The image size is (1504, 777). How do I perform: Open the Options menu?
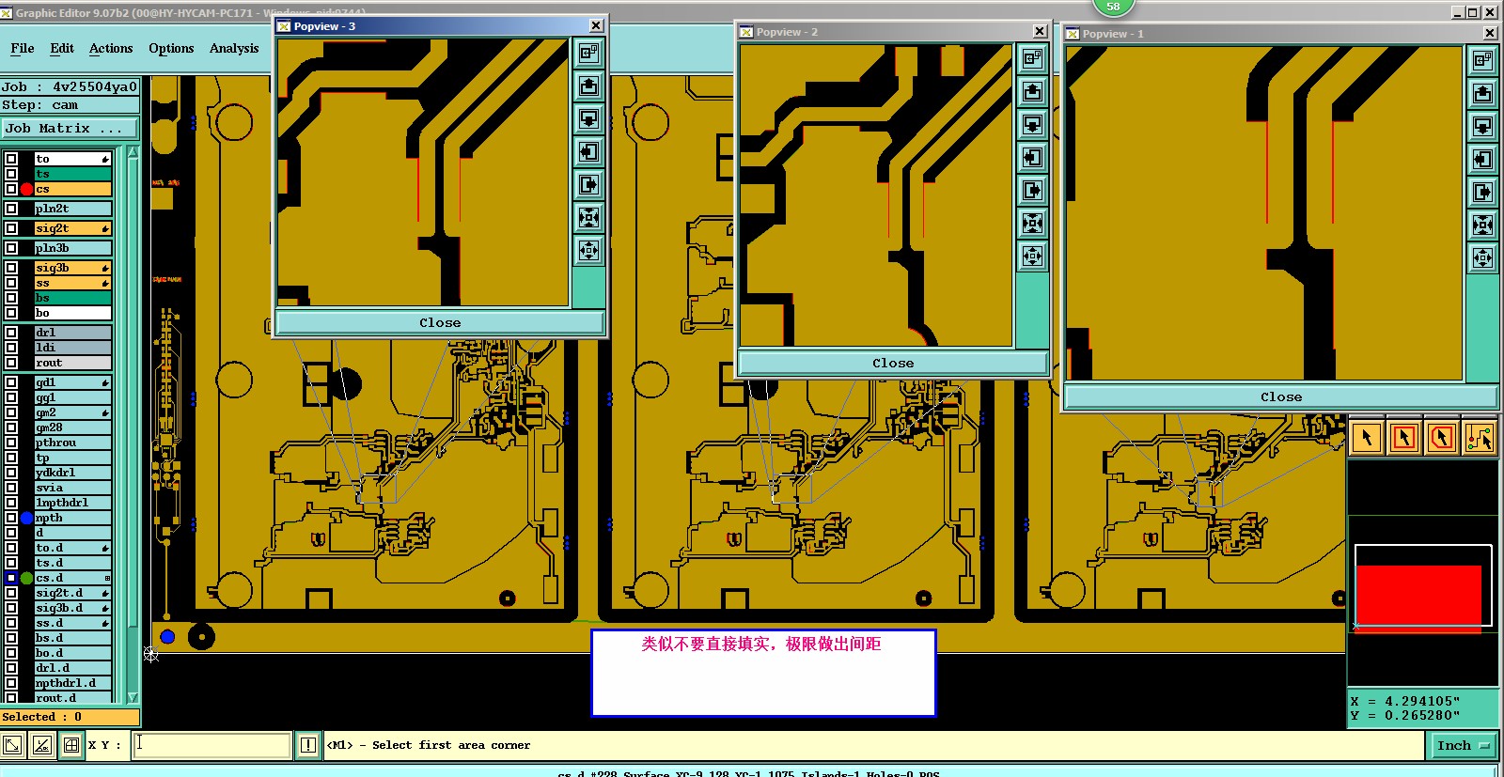(x=171, y=48)
